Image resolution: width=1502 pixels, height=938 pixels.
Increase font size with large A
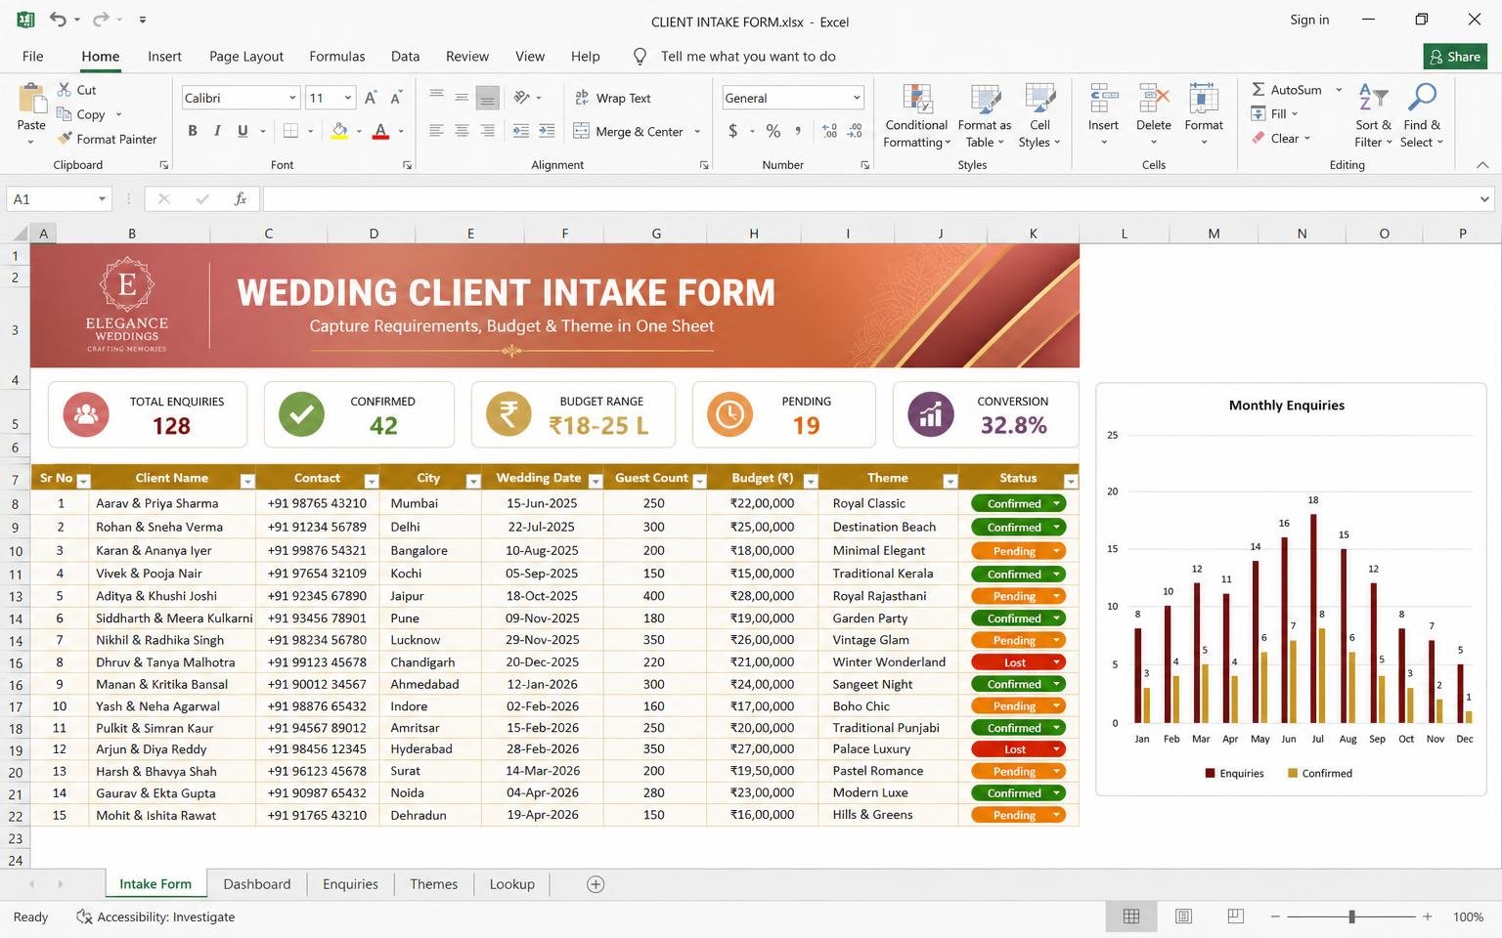click(371, 98)
